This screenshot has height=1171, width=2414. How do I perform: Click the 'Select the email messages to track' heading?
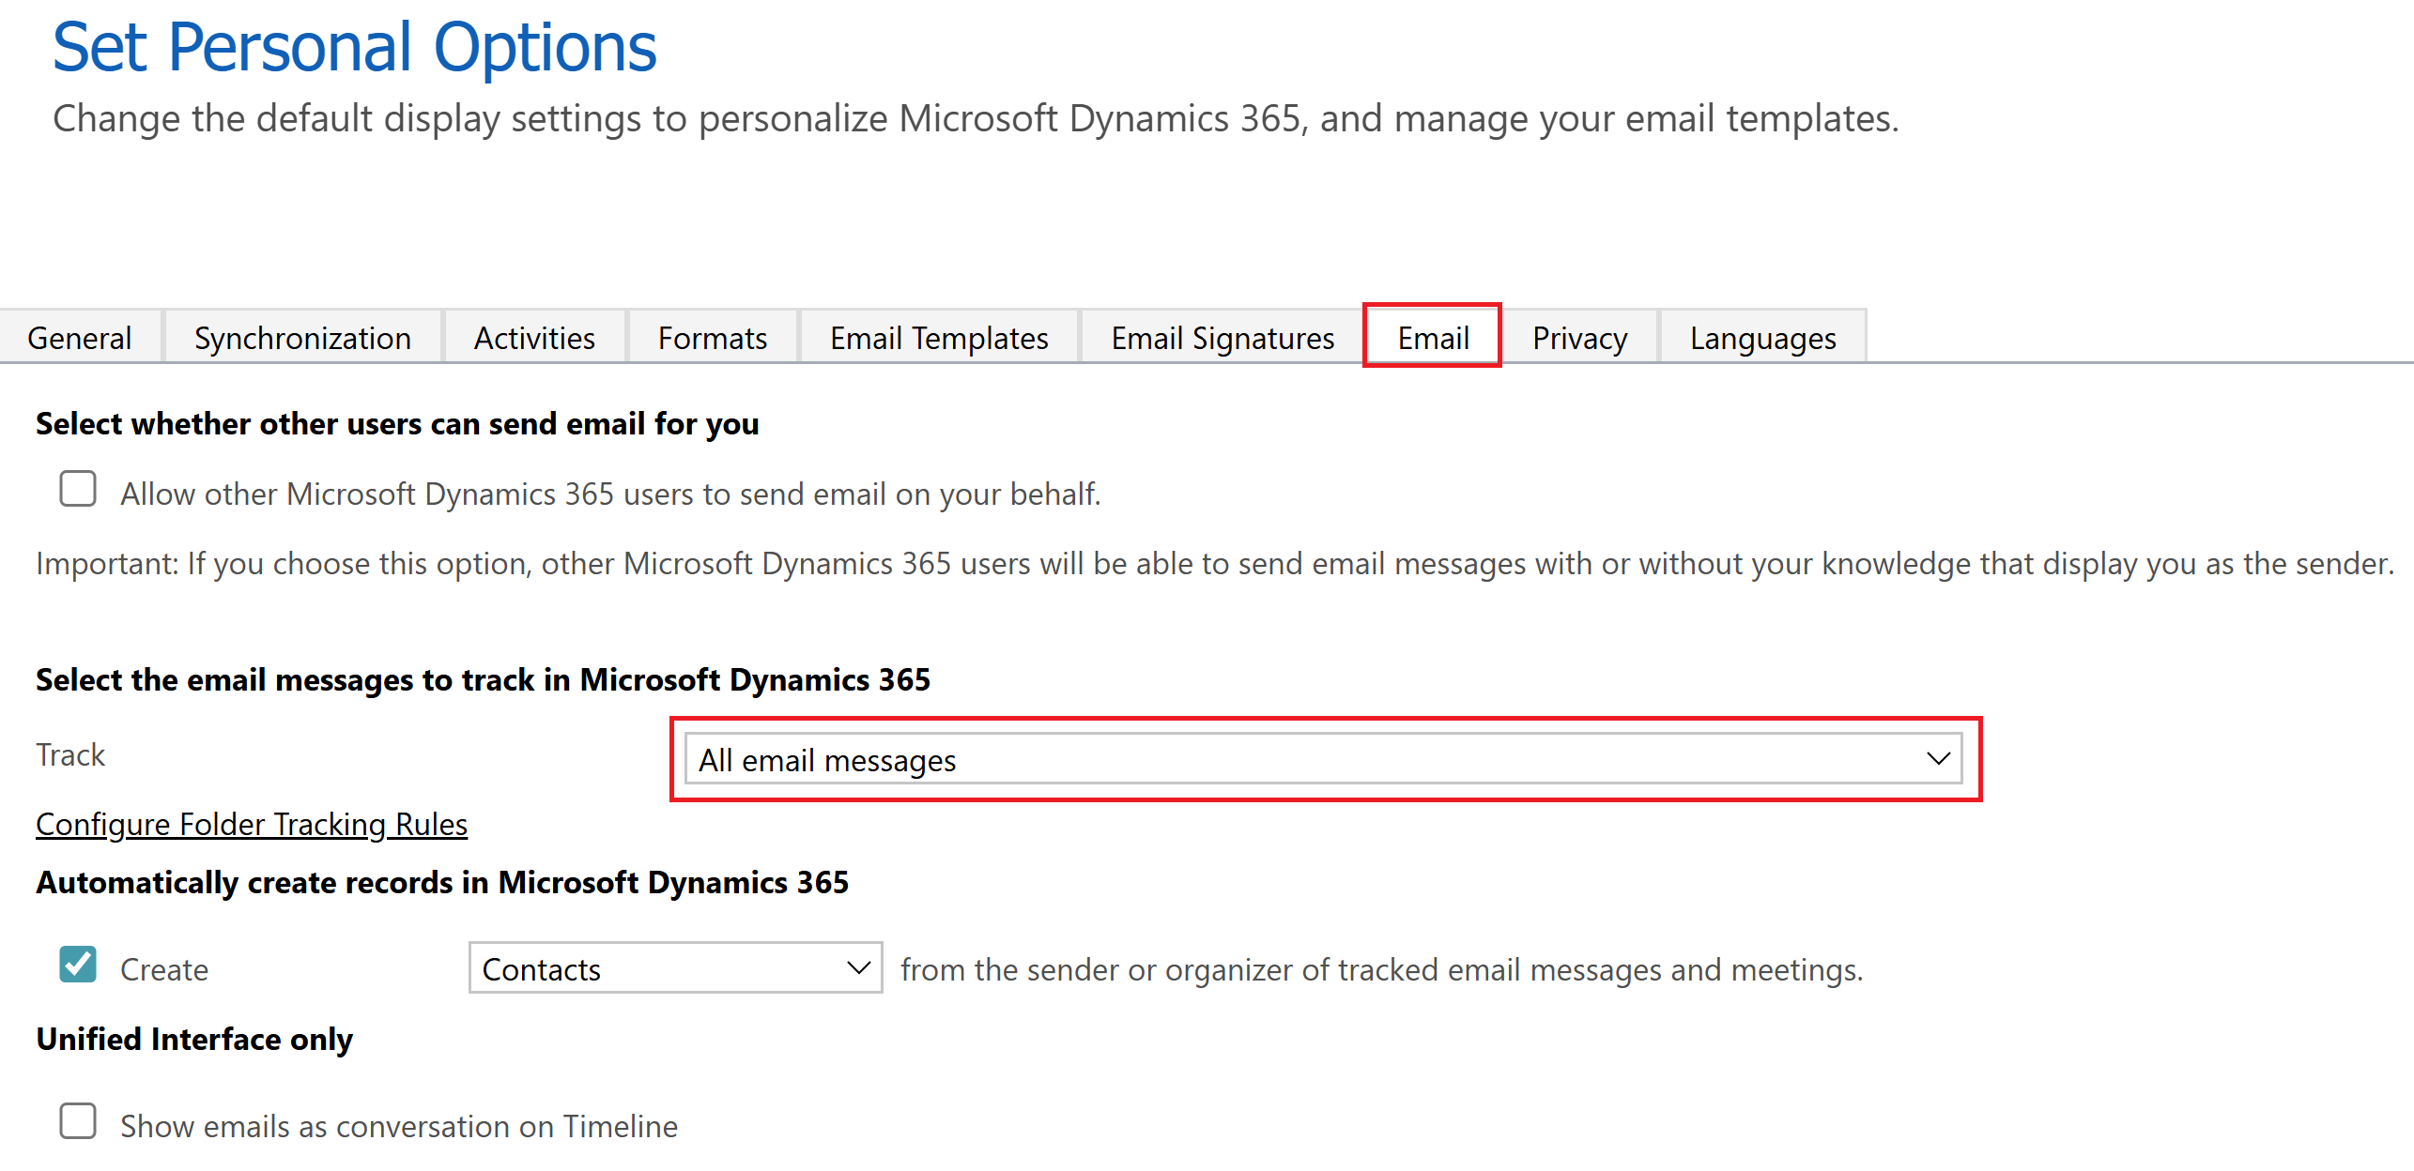[483, 679]
